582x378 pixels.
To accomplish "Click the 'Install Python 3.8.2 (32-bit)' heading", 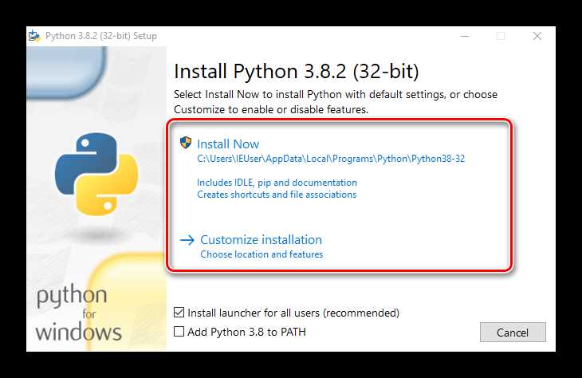I will [297, 71].
